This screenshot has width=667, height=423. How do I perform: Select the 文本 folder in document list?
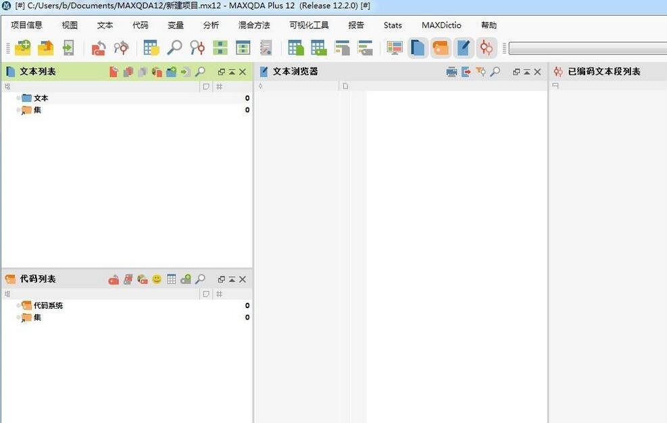point(41,98)
